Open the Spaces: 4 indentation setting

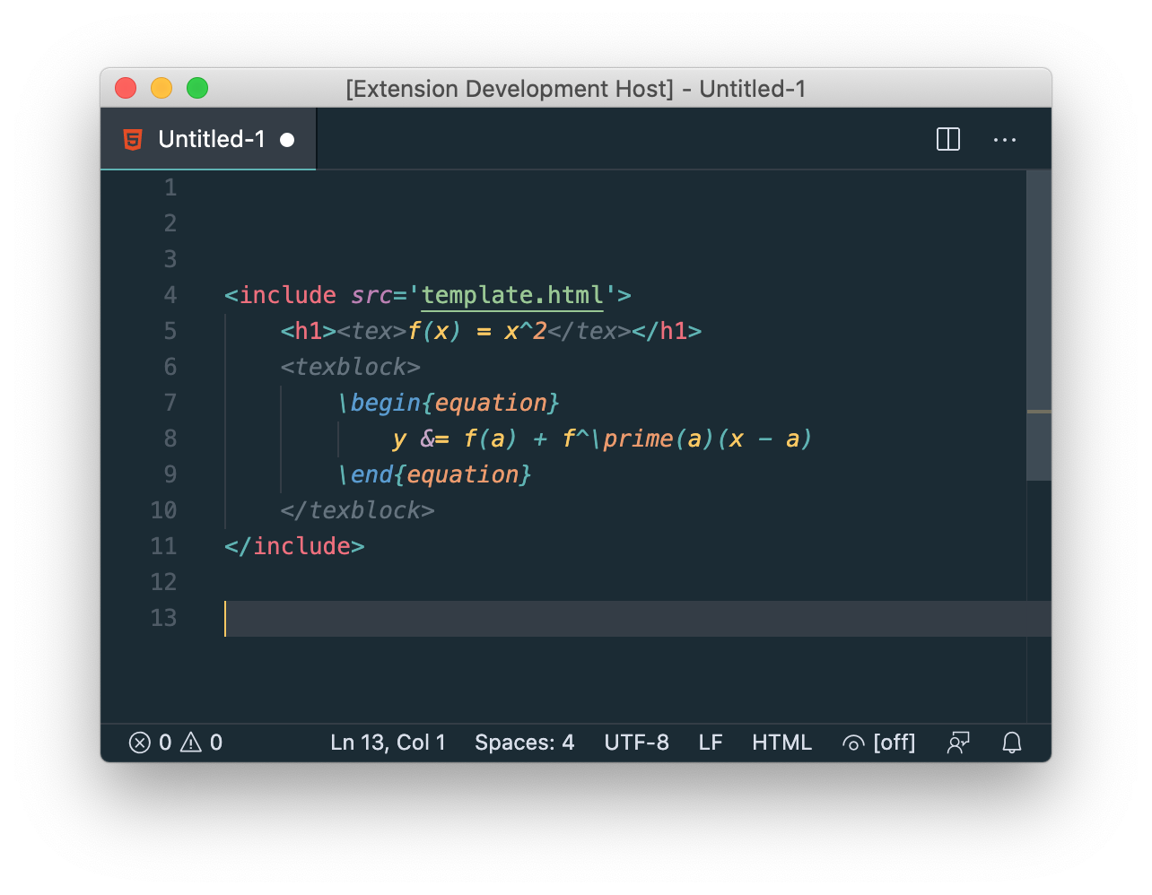tap(524, 743)
